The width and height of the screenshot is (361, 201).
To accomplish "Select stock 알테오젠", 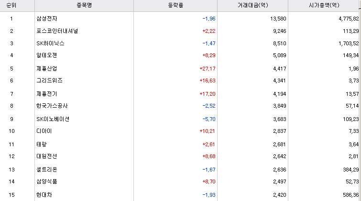I will coord(47,55).
